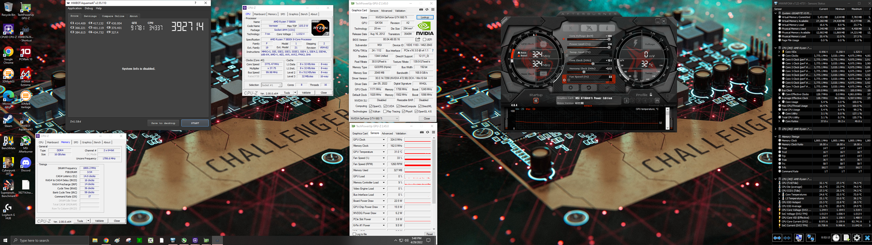
Task: Collapse HWiNFO System GIGABYTE section
Action: click(775, 13)
